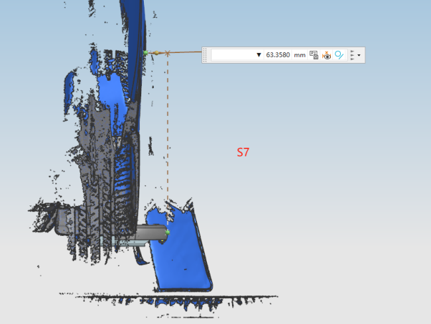The height and width of the screenshot is (324, 431).
Task: Select the grey bracket arm
Action: pyautogui.click(x=149, y=232)
